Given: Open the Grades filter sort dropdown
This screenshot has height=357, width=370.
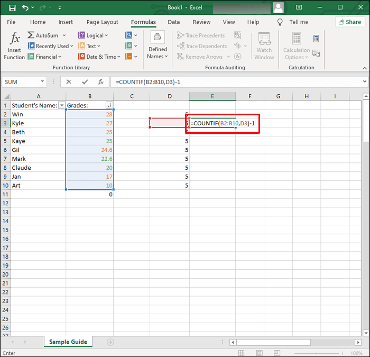Looking at the screenshot, I should tap(109, 105).
